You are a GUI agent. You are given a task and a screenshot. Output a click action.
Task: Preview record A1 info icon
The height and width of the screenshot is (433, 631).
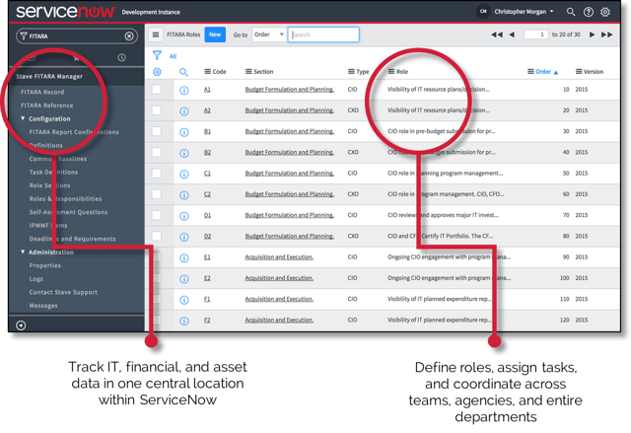point(184,90)
